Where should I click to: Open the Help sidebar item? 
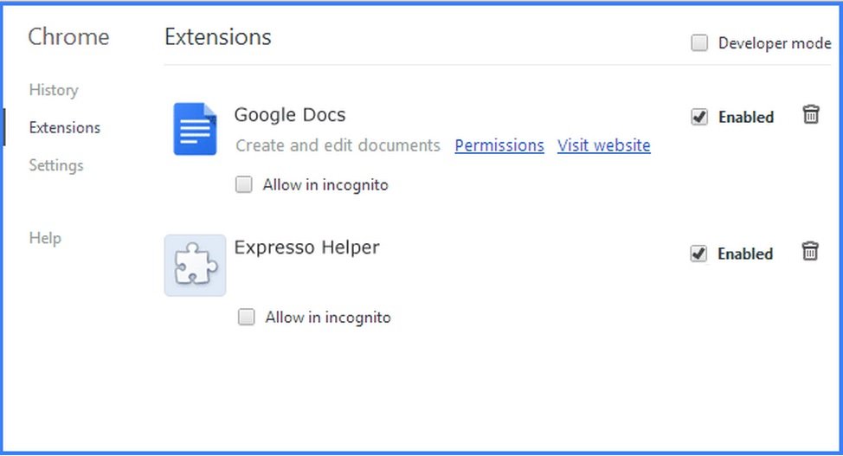(45, 238)
